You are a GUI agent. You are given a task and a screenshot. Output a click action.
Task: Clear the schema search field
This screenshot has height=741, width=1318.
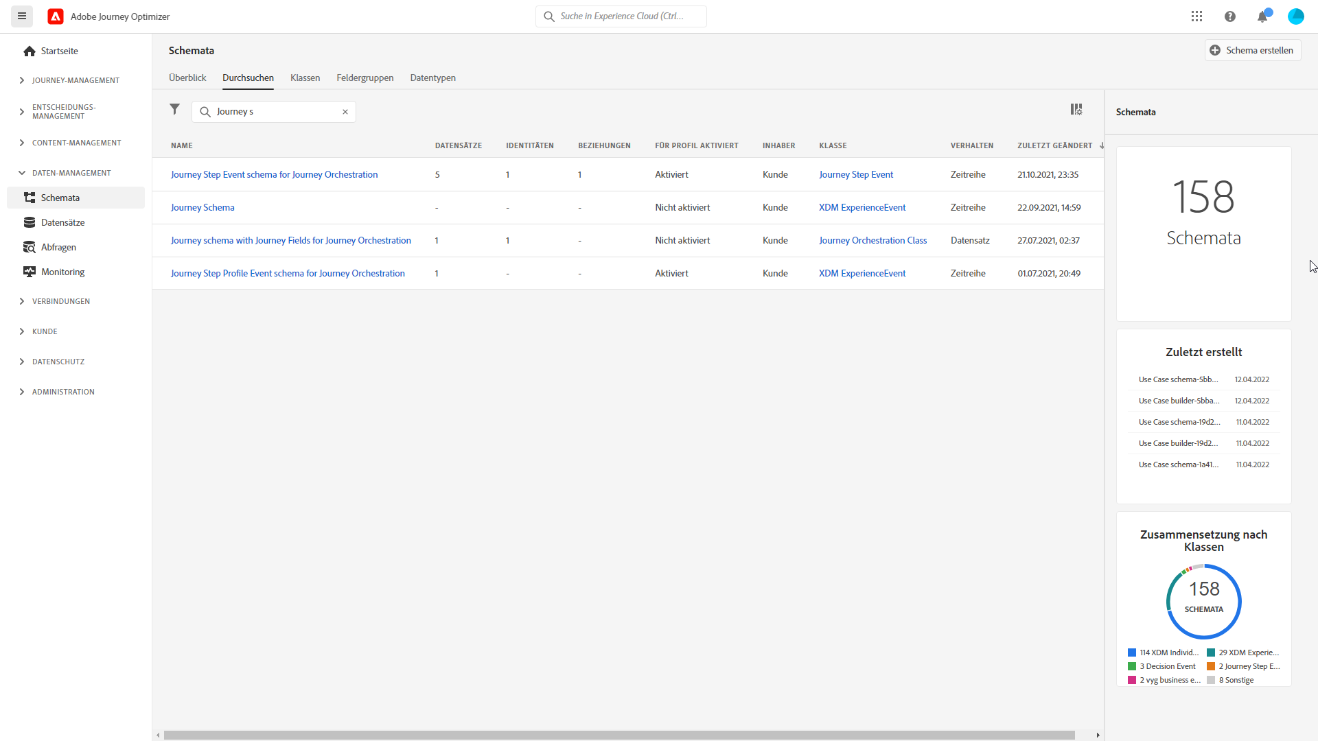click(345, 112)
